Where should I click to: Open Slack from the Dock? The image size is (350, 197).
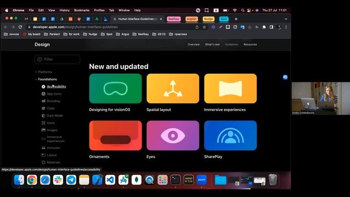(58, 180)
